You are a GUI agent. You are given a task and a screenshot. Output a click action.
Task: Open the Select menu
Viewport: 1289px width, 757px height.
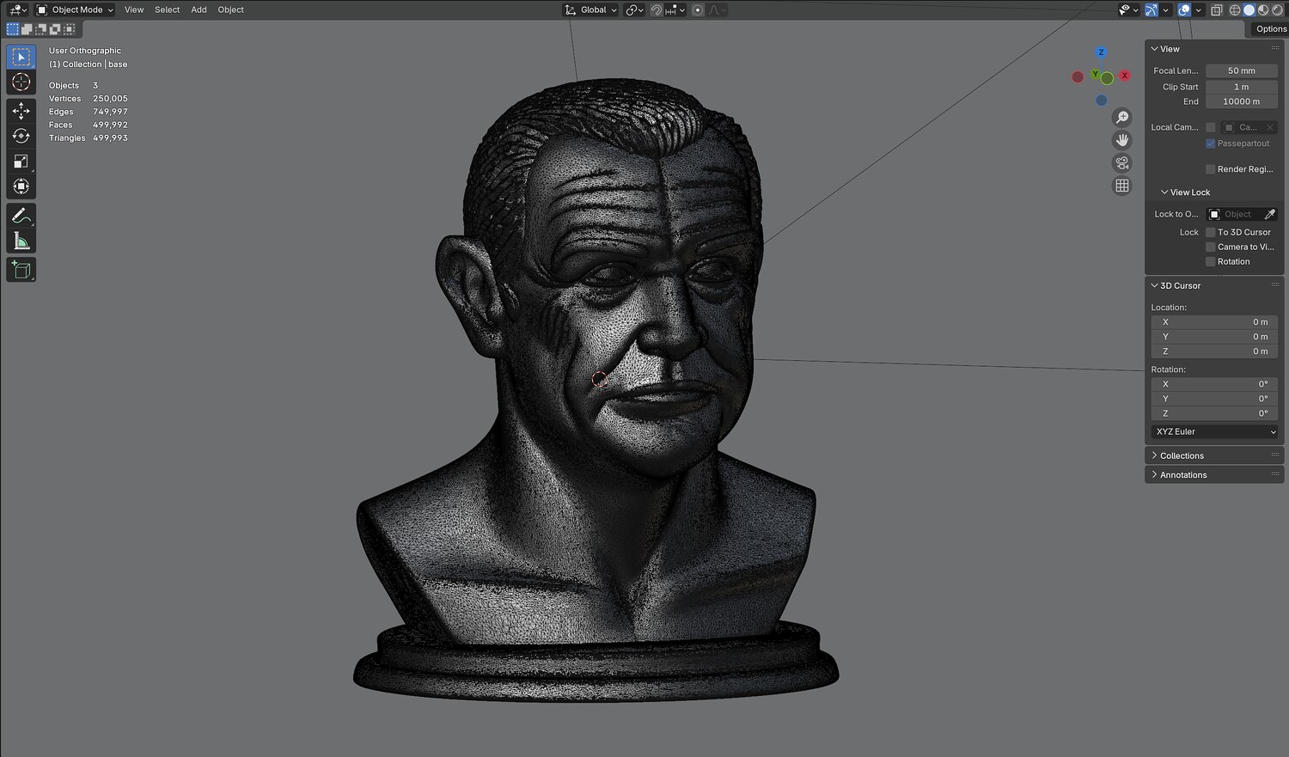(168, 10)
